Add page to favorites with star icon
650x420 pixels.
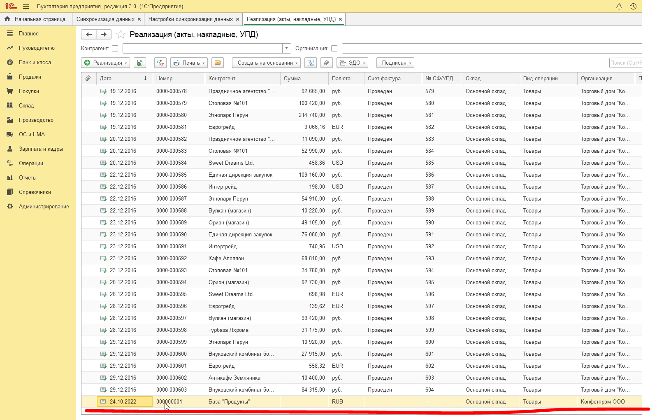121,35
